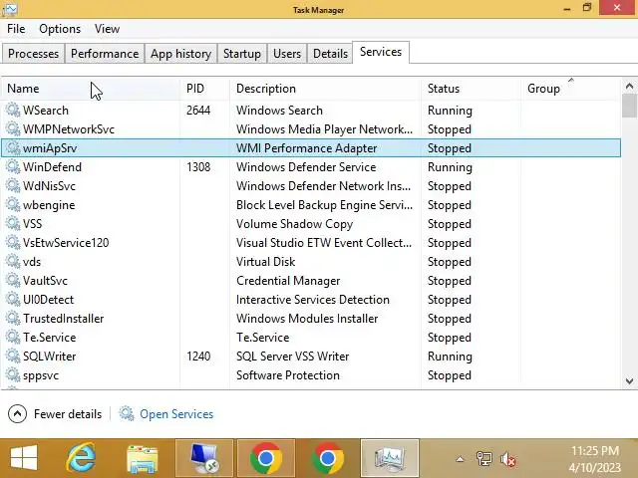638x478 pixels.
Task: Open Remote Desktop Connection taskbar icon
Action: (x=204, y=458)
